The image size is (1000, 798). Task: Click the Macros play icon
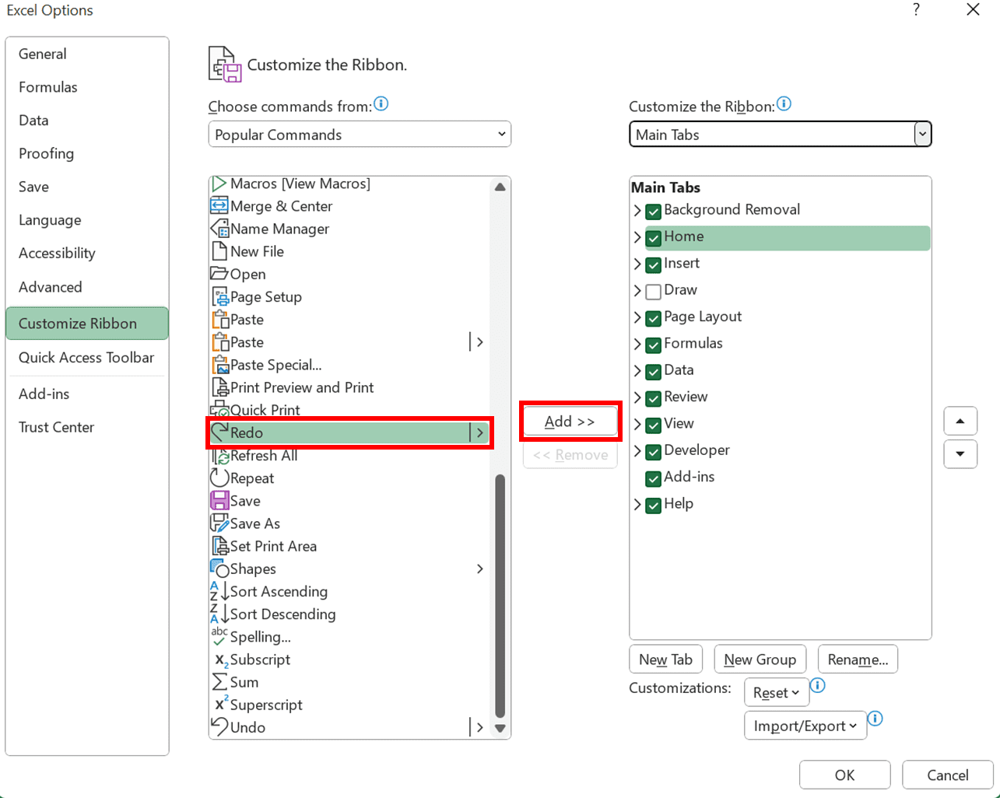pos(219,184)
